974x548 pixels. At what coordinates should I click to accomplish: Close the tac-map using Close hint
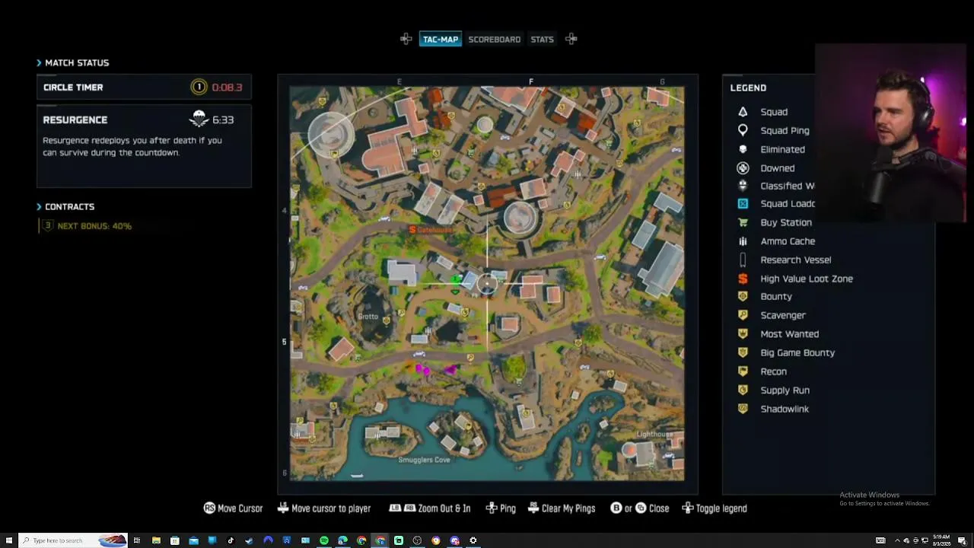(x=640, y=508)
